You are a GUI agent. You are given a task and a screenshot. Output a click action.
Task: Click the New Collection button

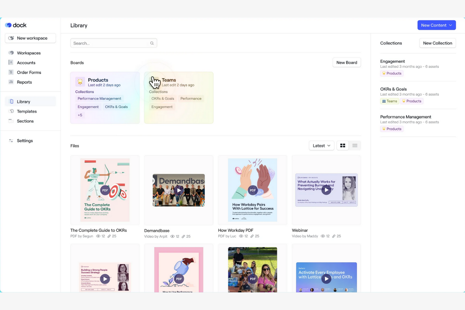tap(437, 43)
